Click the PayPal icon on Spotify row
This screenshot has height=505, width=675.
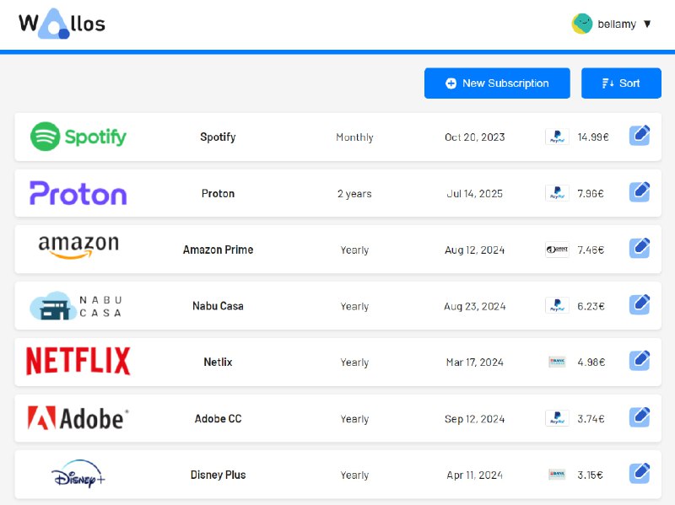point(557,137)
